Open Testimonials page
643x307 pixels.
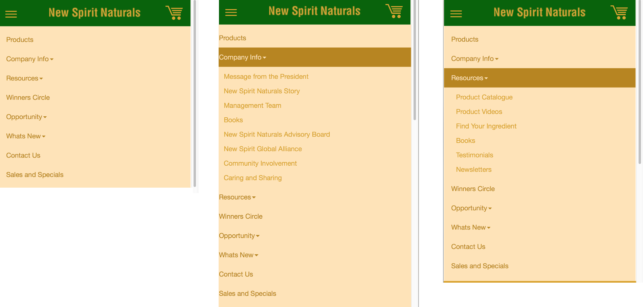pyautogui.click(x=474, y=155)
